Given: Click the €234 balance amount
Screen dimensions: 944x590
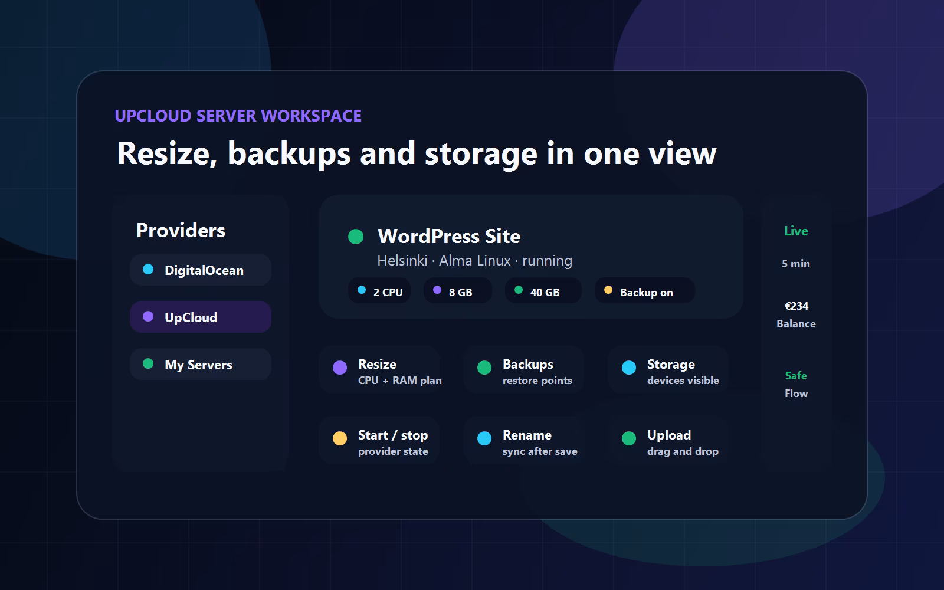Looking at the screenshot, I should point(796,306).
